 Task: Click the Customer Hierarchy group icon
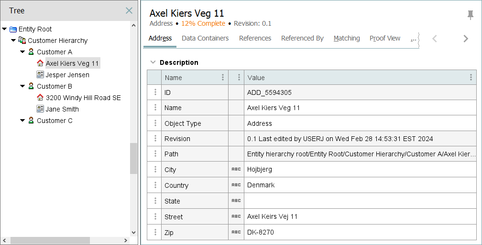click(x=22, y=41)
